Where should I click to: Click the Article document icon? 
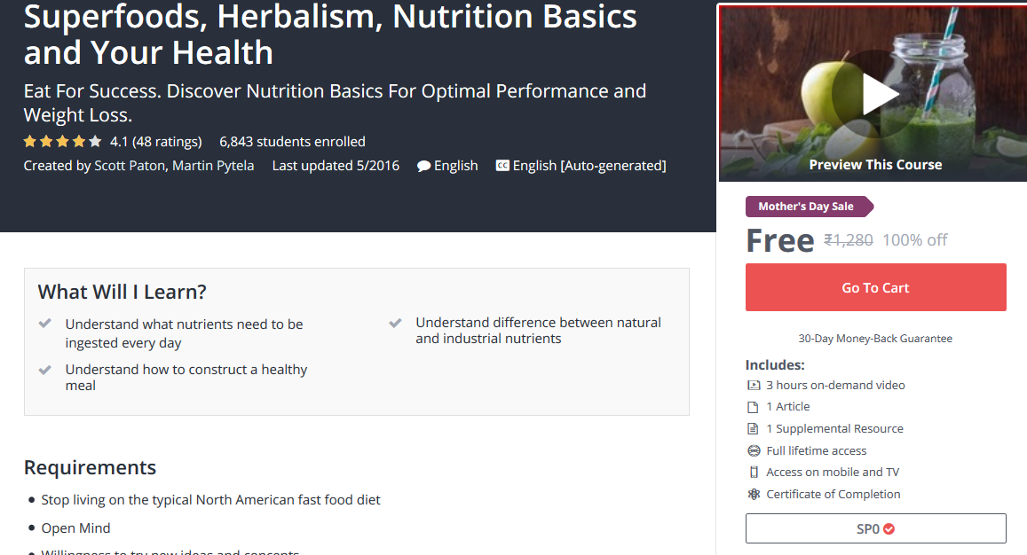754,407
